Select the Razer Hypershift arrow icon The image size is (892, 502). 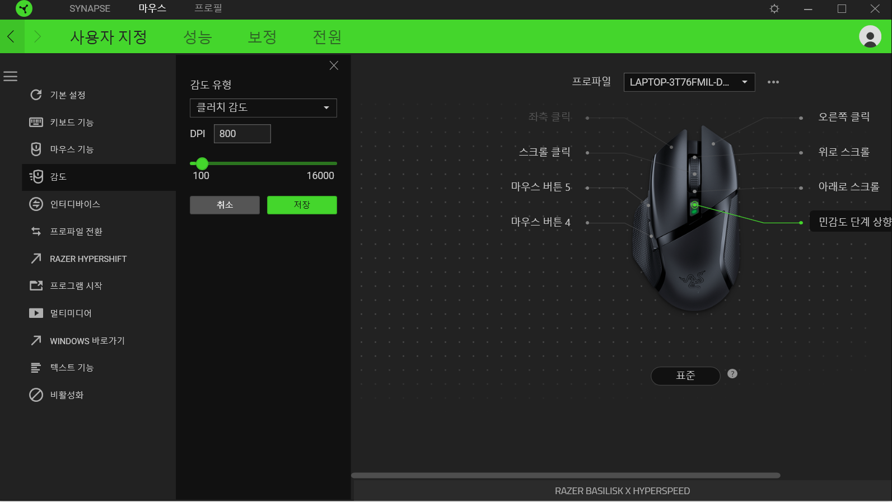pos(36,259)
